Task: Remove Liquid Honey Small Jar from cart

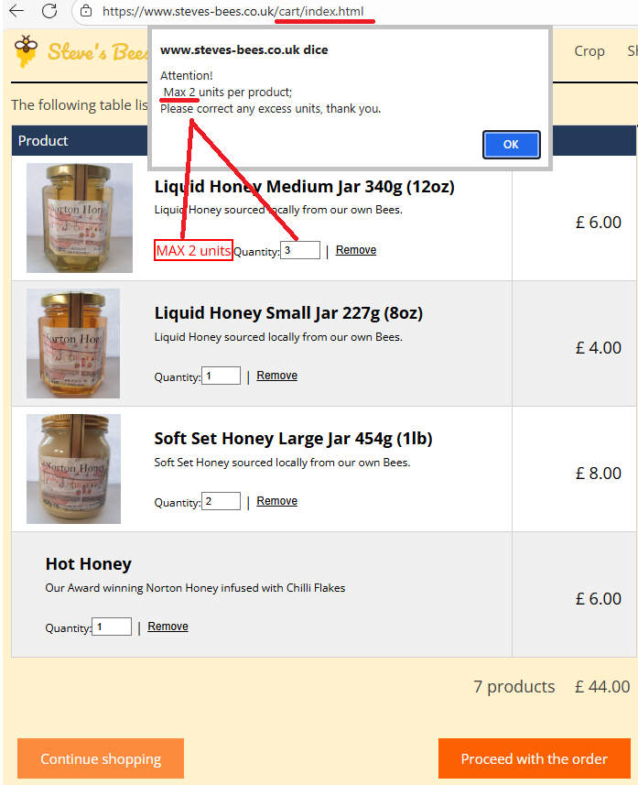Action: coord(276,376)
